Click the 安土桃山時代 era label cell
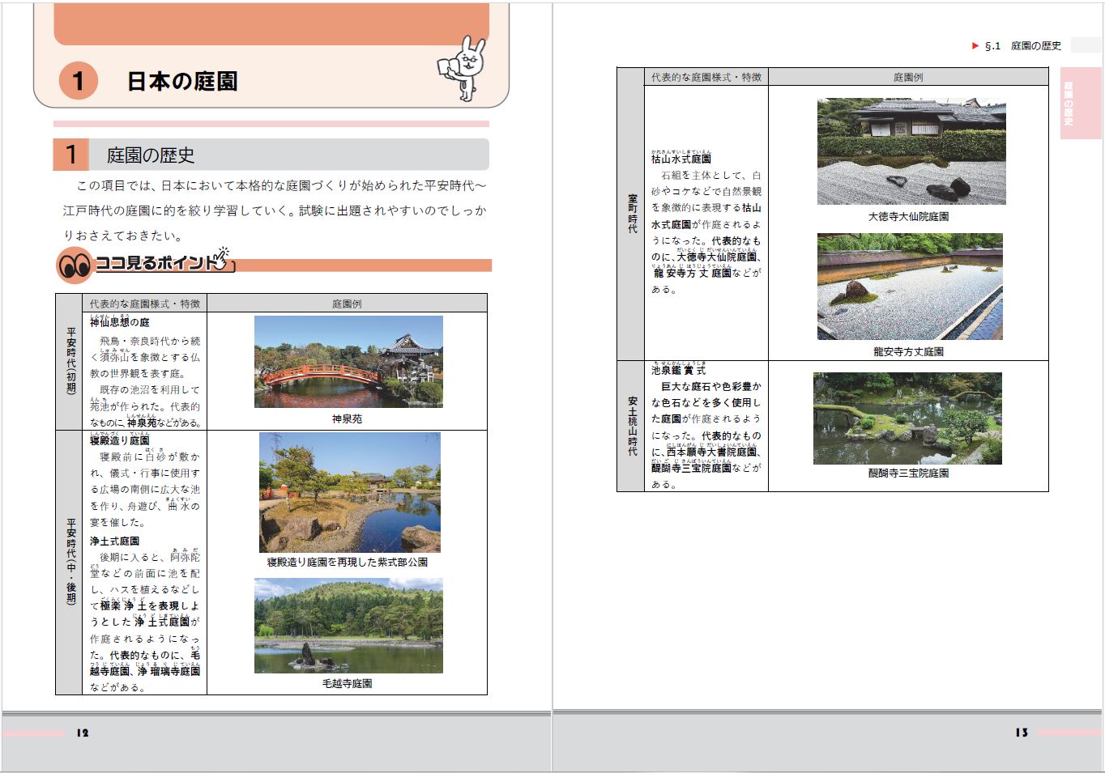 coord(631,426)
